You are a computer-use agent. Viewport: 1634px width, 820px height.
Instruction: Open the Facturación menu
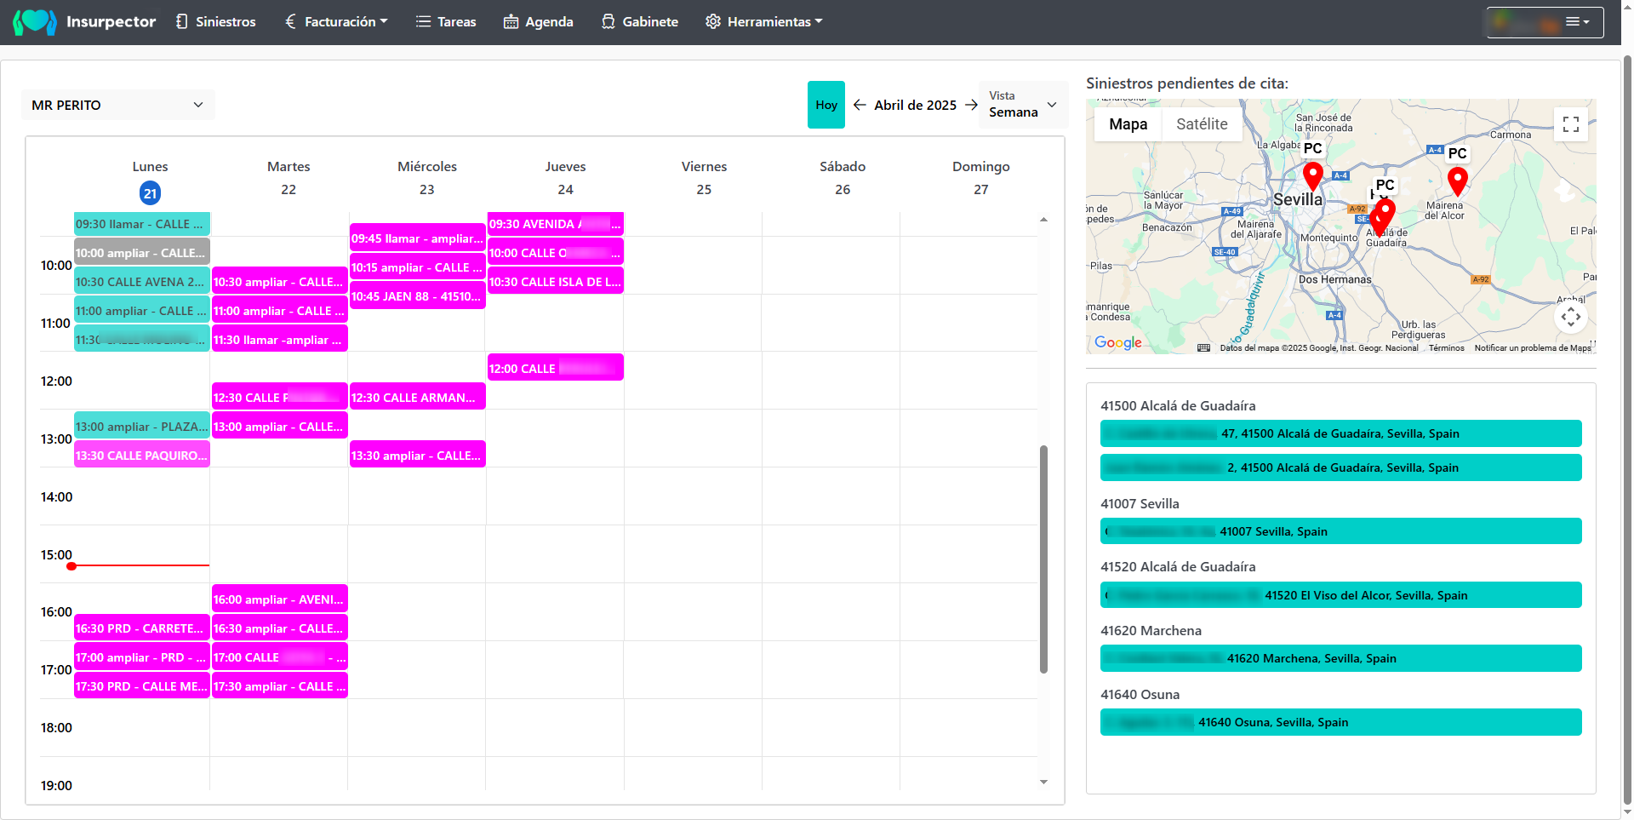(336, 22)
